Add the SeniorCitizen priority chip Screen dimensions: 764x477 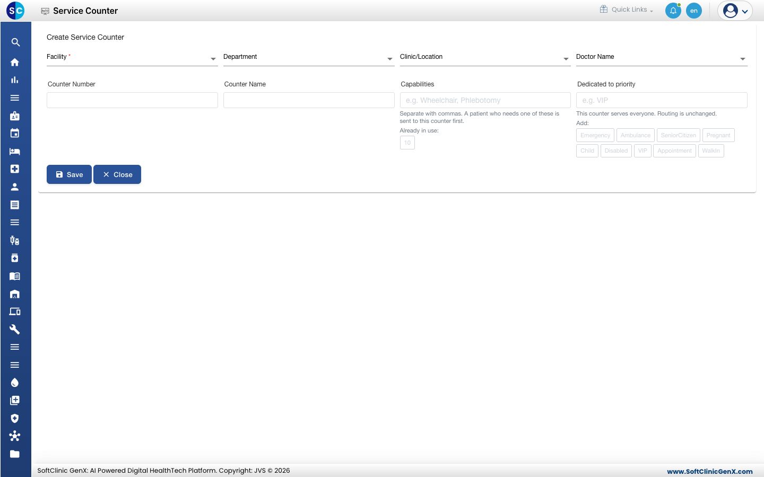679,135
